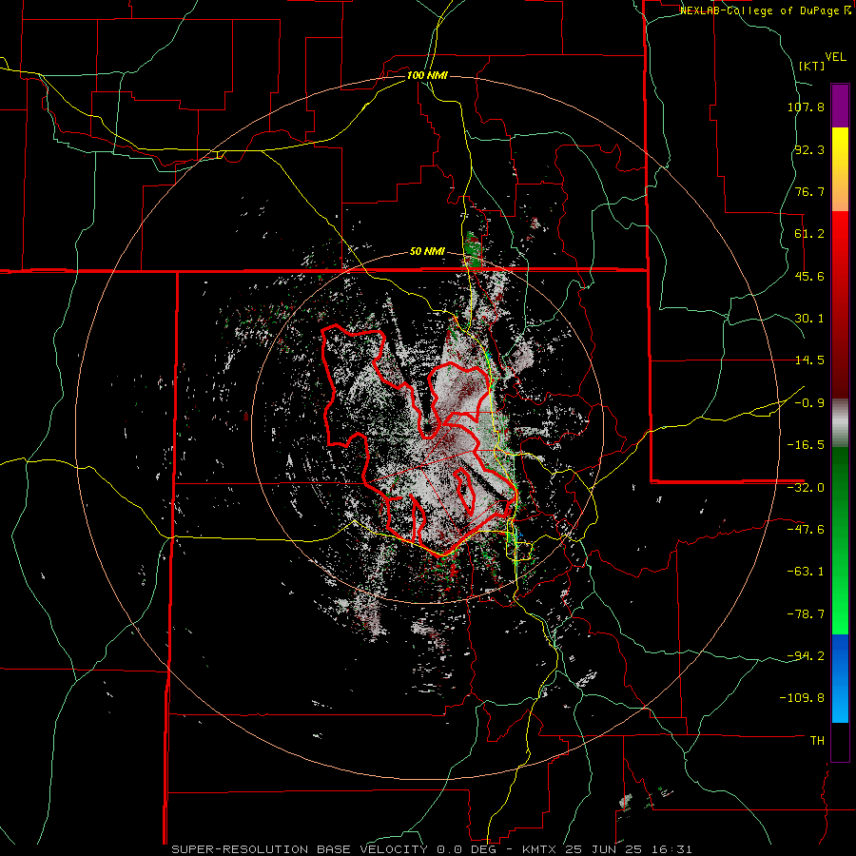The width and height of the screenshot is (856, 856).
Task: Click the 61.2 velocity scale value
Action: point(809,234)
